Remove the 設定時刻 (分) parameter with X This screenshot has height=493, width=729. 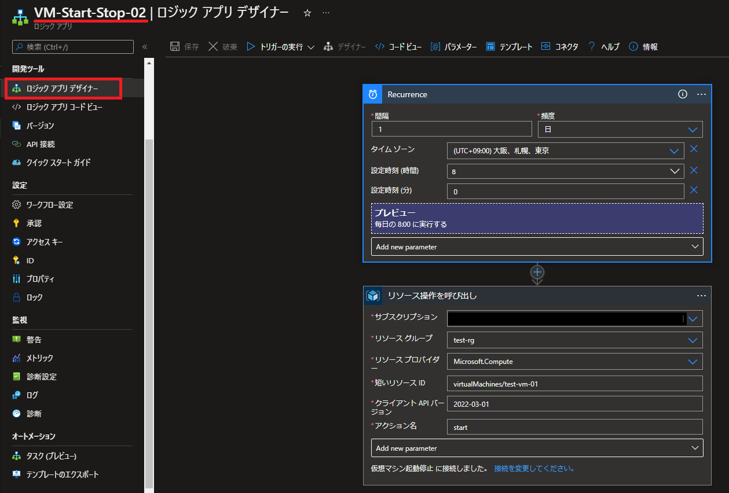point(694,190)
